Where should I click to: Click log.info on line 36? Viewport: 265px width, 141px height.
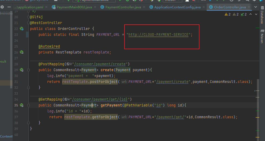[56, 111]
